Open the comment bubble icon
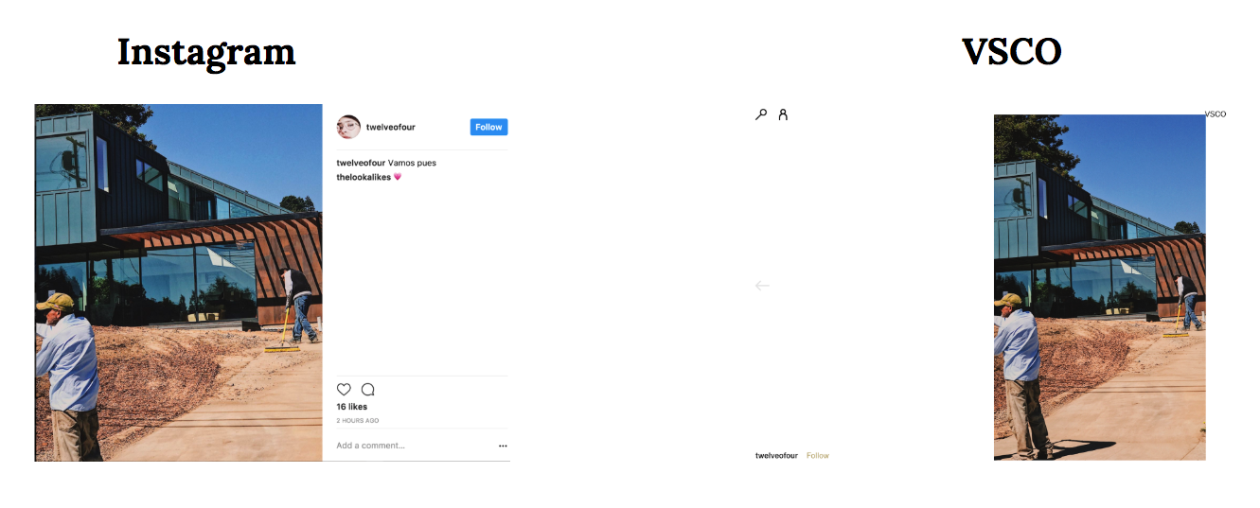 pyautogui.click(x=368, y=390)
